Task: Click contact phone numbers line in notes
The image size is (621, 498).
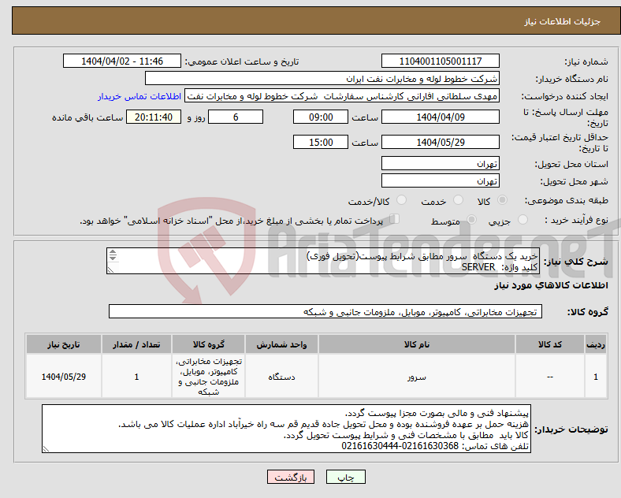Action: 435,446
